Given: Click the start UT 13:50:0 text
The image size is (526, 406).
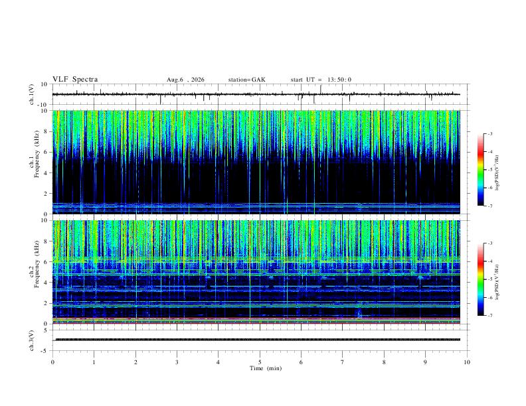Looking at the screenshot, I should pos(321,80).
